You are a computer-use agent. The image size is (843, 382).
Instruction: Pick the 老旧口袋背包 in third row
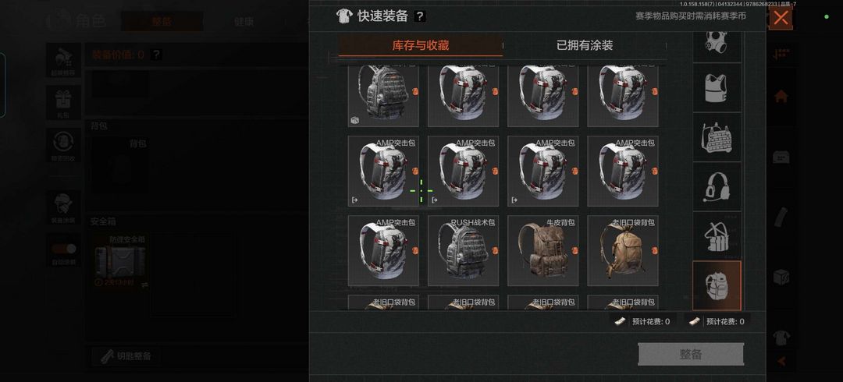tap(623, 251)
